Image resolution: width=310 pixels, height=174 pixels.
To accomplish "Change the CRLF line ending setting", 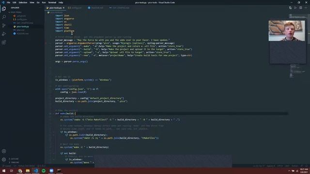I will point(287,166).
